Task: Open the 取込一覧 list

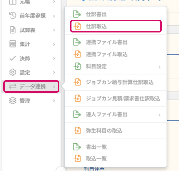Action: (96, 158)
